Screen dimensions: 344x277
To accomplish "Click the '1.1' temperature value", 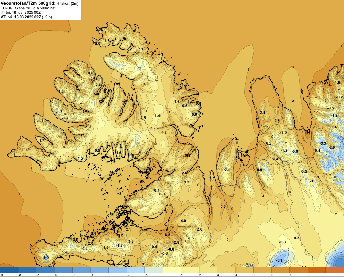I will [x=187, y=182].
